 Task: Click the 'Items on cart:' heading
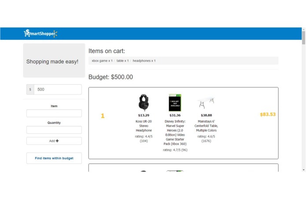pos(107,51)
